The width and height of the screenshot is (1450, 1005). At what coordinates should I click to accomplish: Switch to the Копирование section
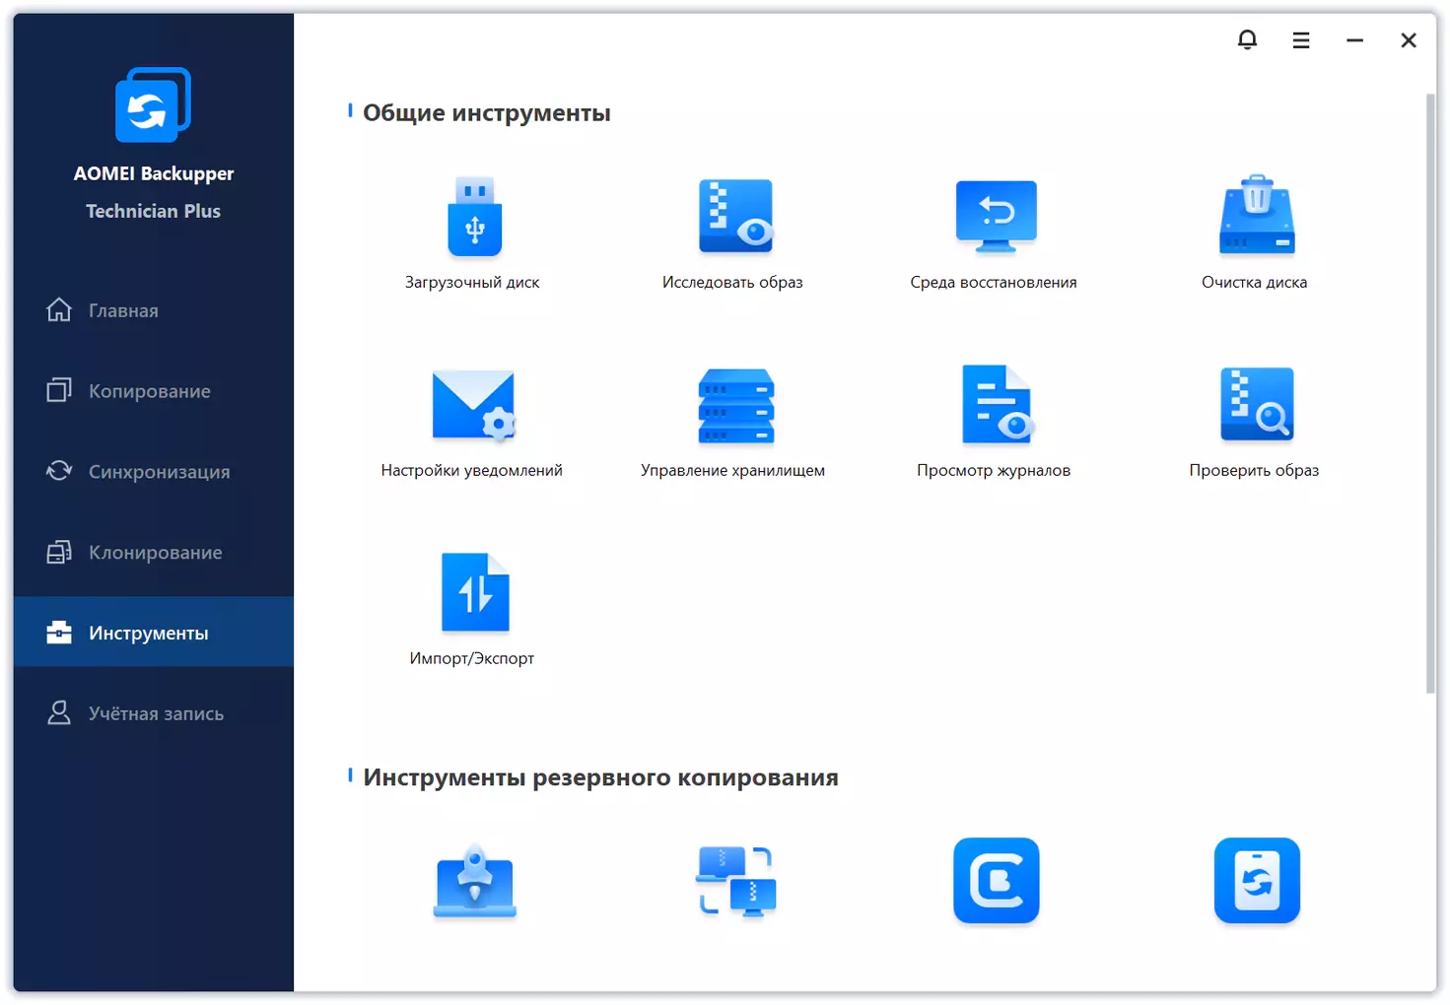click(x=154, y=391)
